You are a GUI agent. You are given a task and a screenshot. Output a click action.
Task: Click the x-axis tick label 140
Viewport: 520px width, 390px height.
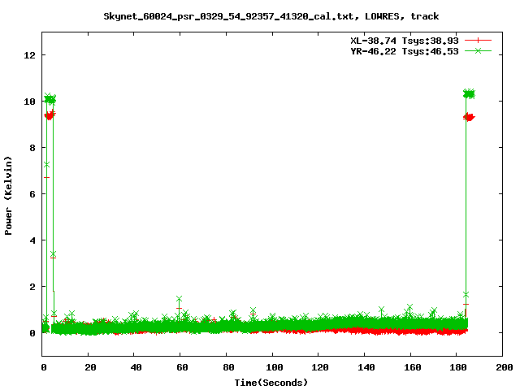[x=366, y=367]
